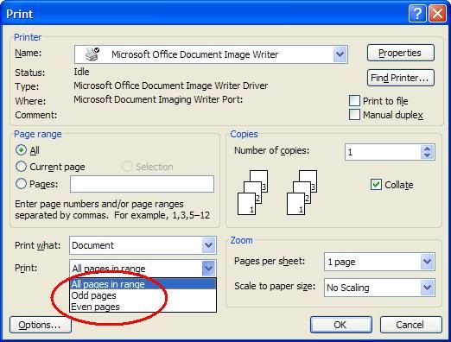Click Find Printer button

point(401,78)
